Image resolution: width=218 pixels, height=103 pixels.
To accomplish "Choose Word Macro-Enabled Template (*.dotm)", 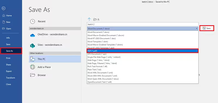I will pyautogui.click(x=143, y=45).
